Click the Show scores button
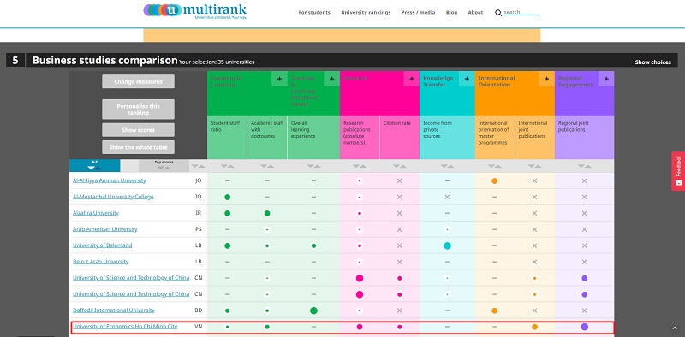 [x=138, y=130]
